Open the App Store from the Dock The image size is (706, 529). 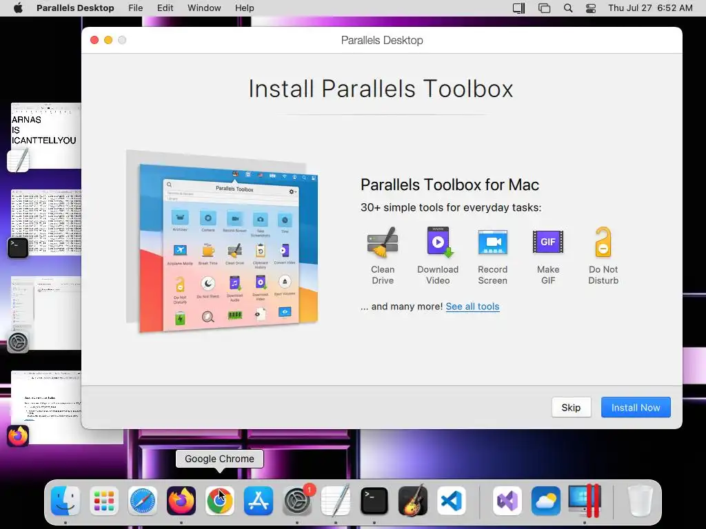click(259, 501)
